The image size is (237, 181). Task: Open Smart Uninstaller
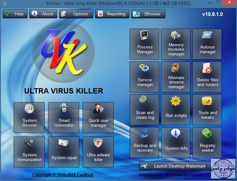coord(64,118)
